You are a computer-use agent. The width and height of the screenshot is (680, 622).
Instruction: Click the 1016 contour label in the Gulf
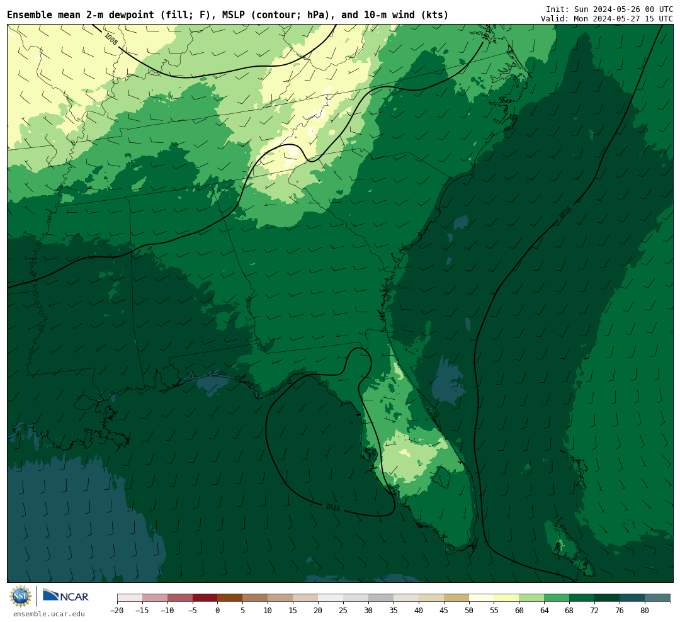coord(332,507)
